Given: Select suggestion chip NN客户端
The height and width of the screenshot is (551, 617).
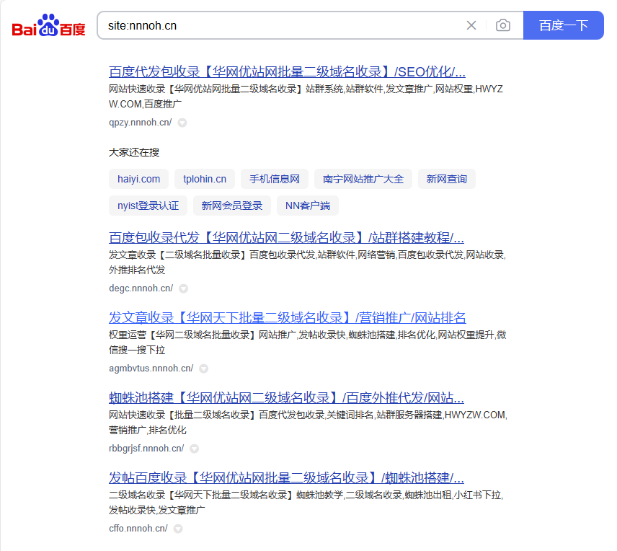Looking at the screenshot, I should tap(308, 206).
